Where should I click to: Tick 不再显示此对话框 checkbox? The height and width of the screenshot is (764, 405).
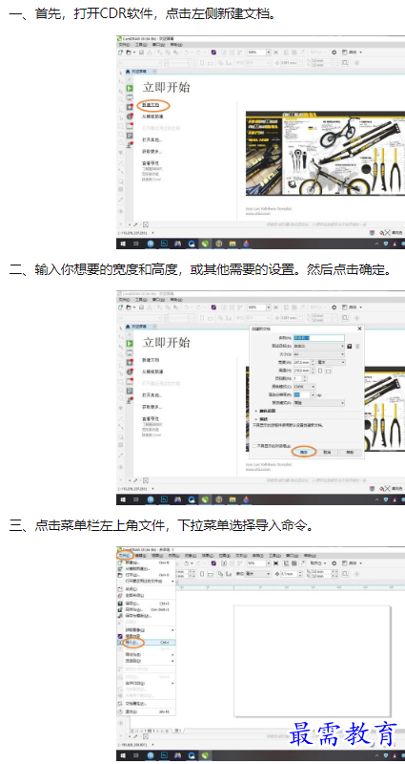coord(254,445)
